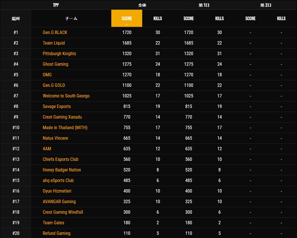Open Crest Gaming Windfall link
The image size is (297, 238).
tap(63, 212)
